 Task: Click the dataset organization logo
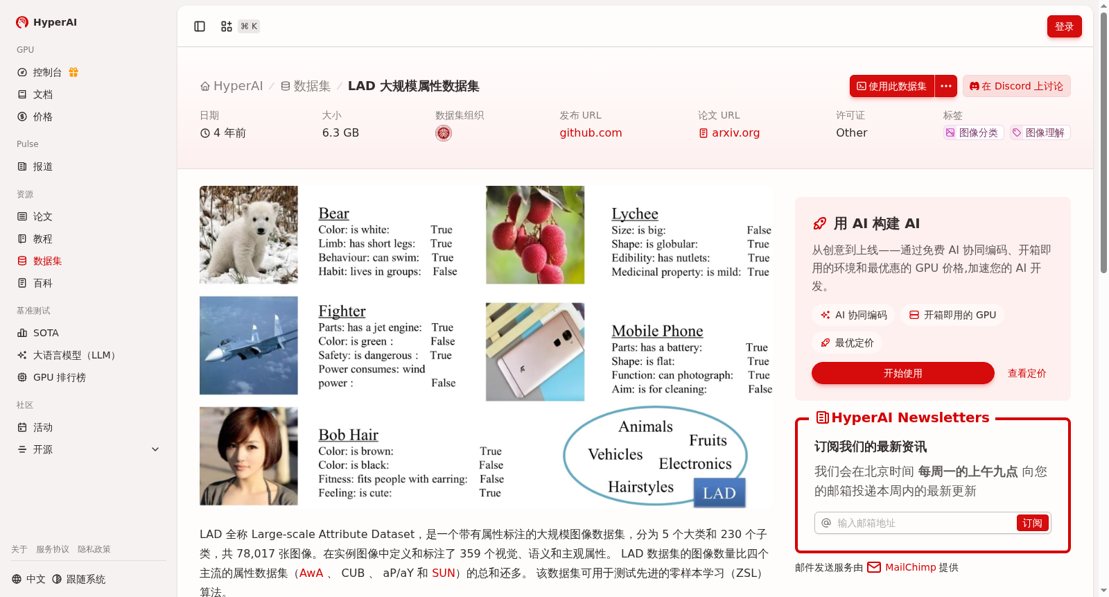coord(444,133)
